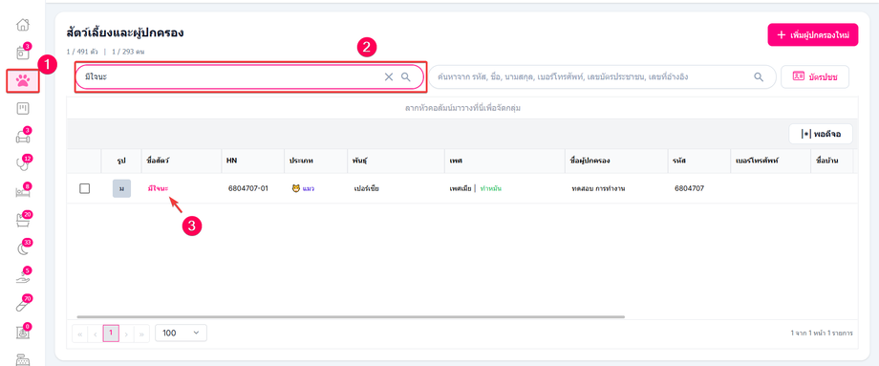Click the เพิ่มผู้ปกครองใหม่ button
The image size is (879, 366).
tap(813, 34)
